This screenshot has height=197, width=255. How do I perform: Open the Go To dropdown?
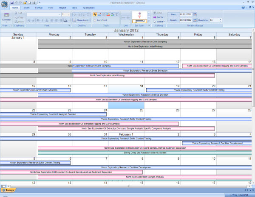point(159,17)
